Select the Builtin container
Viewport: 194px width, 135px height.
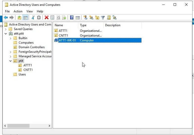(x=23, y=38)
